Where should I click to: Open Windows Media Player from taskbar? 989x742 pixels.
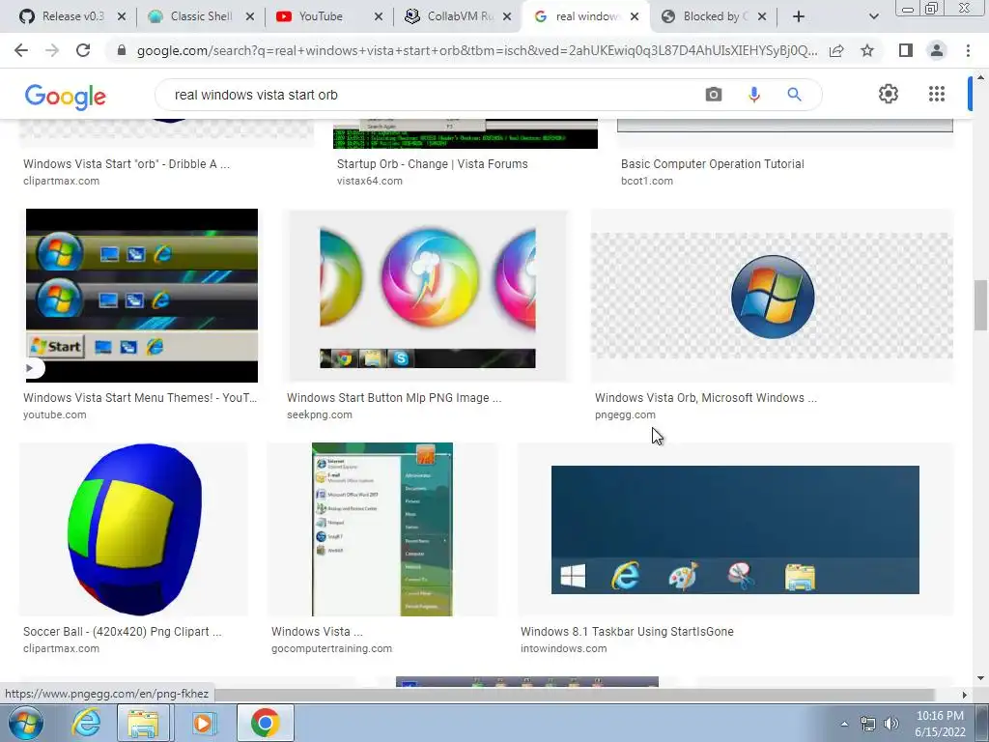coord(203,723)
